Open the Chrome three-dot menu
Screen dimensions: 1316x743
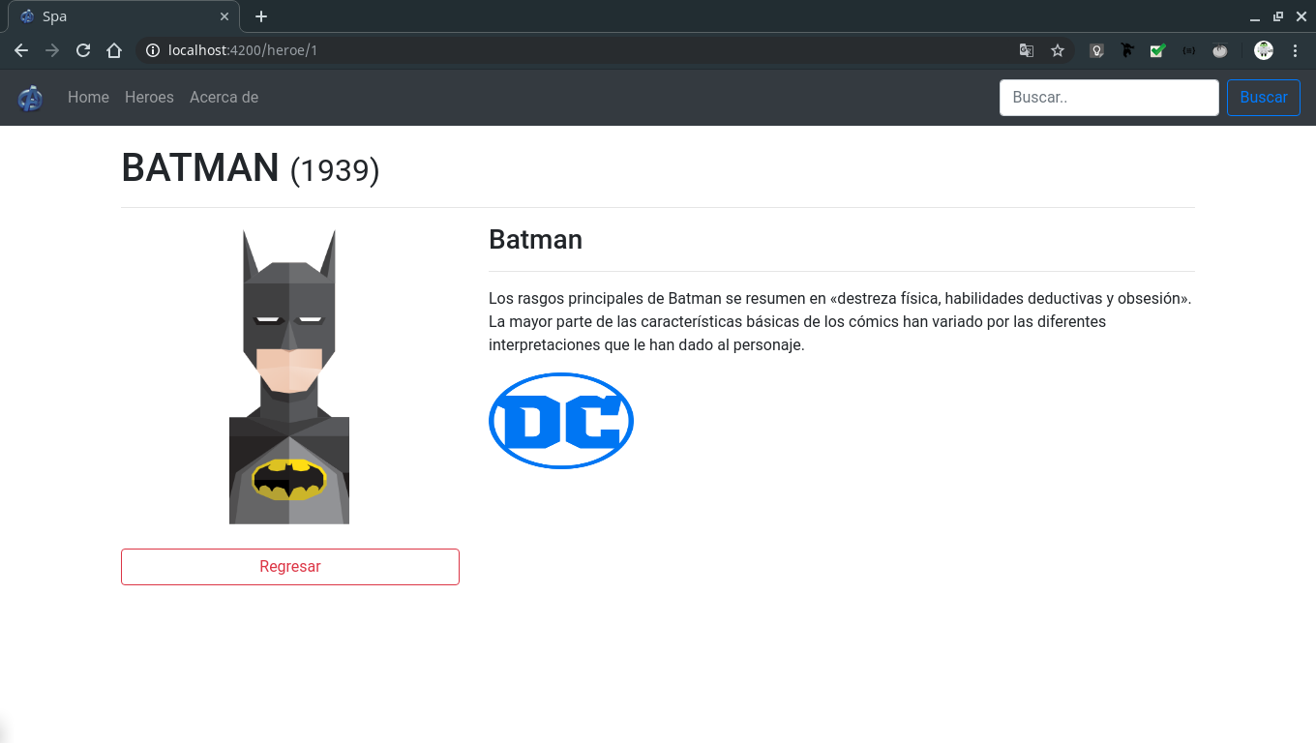(x=1295, y=50)
